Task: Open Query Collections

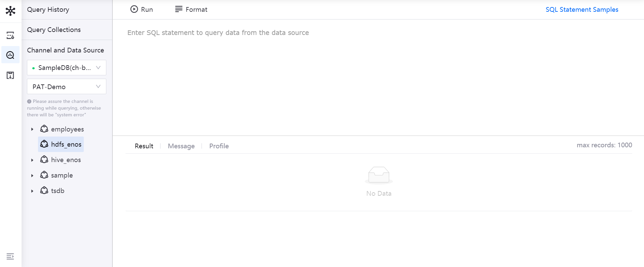Action: [54, 30]
